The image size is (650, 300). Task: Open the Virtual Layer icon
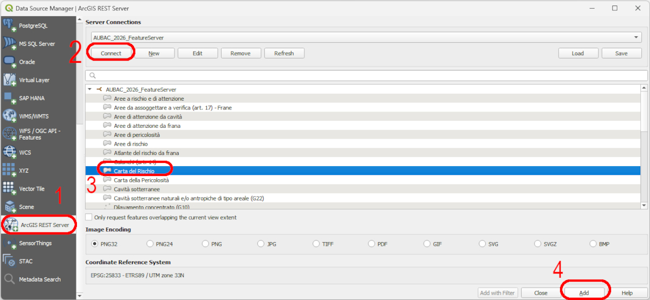(10, 80)
